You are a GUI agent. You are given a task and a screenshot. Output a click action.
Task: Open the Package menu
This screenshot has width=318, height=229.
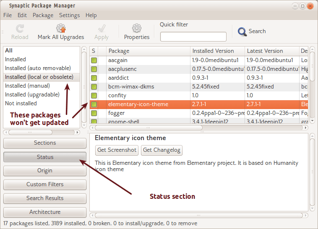pyautogui.click(x=43, y=15)
